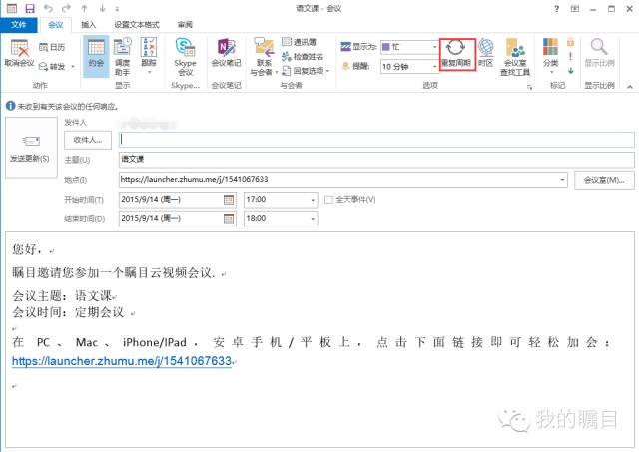Switch to the Insert (插入) tab

88,25
